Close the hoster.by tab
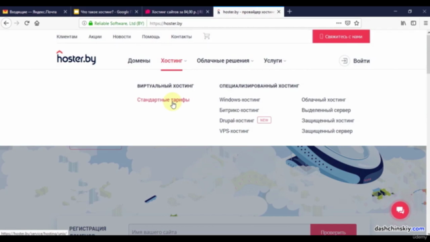 279,12
